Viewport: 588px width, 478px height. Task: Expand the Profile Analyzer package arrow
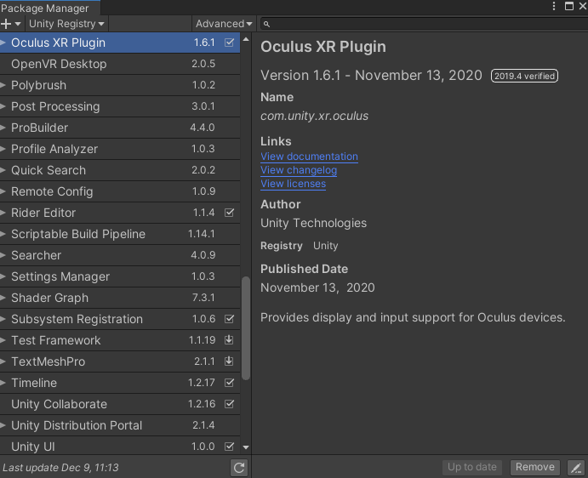(3, 149)
